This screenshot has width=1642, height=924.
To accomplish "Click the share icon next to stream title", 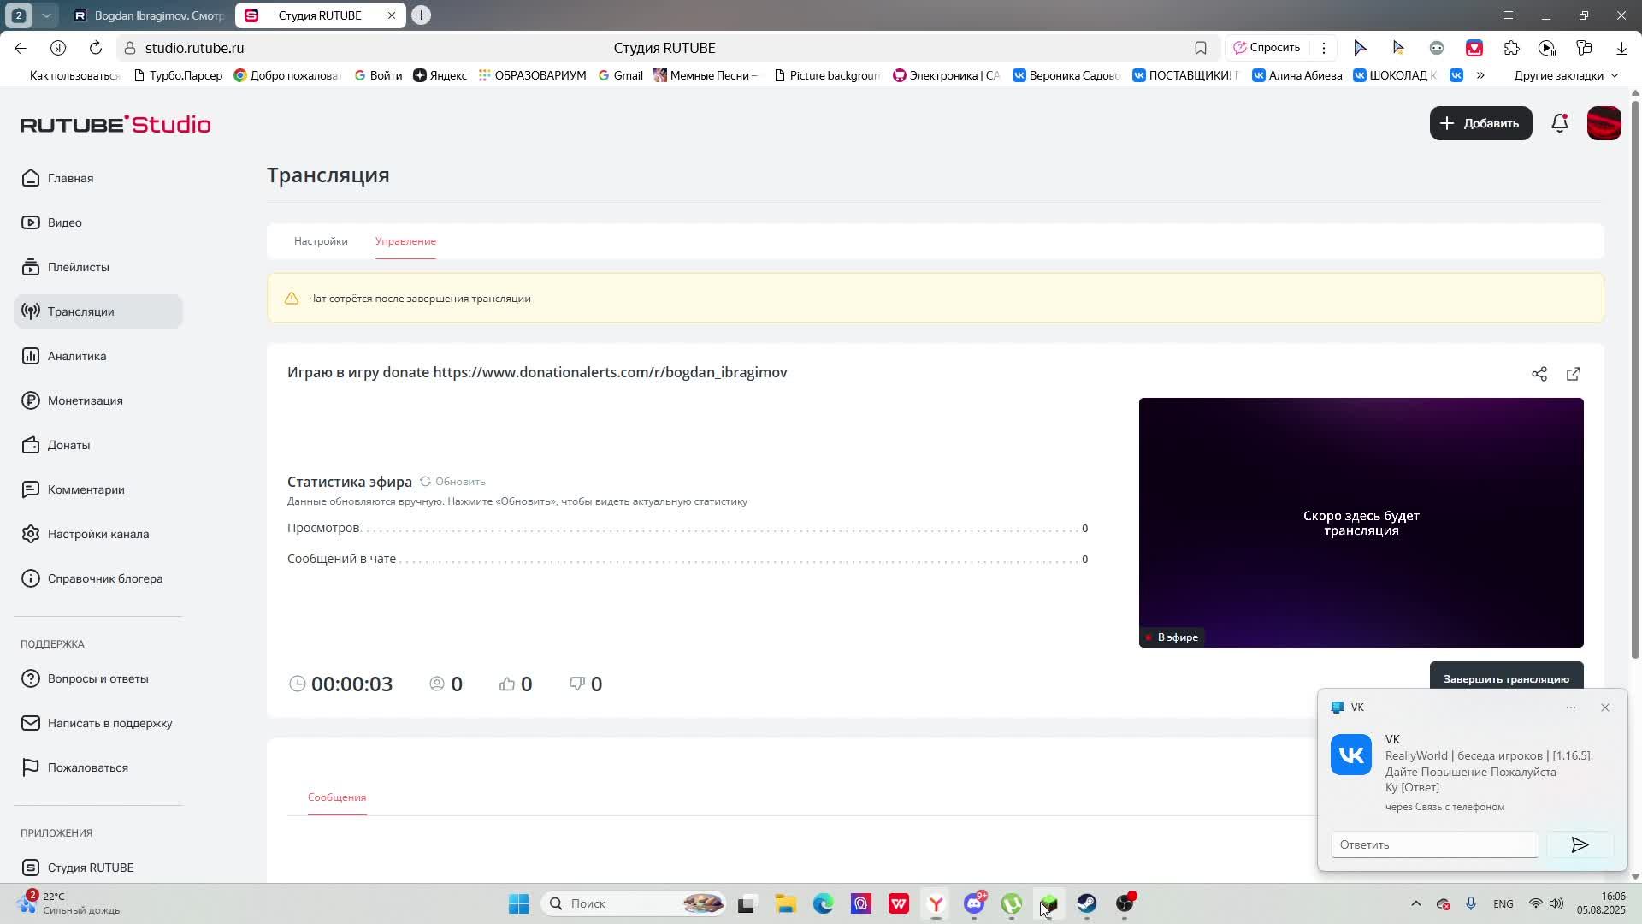I will click(1539, 374).
